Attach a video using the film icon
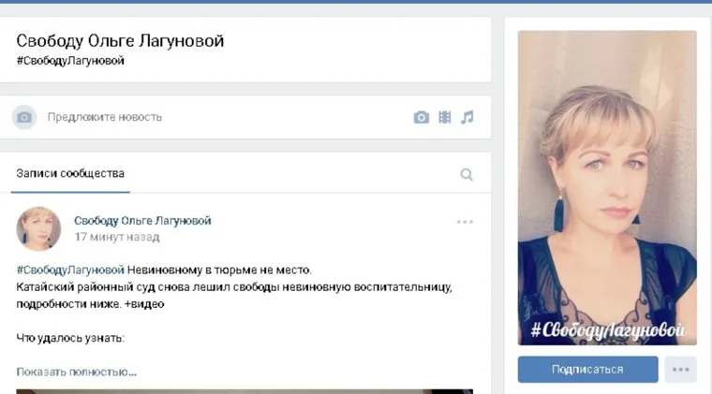This screenshot has width=712, height=394. (x=445, y=117)
